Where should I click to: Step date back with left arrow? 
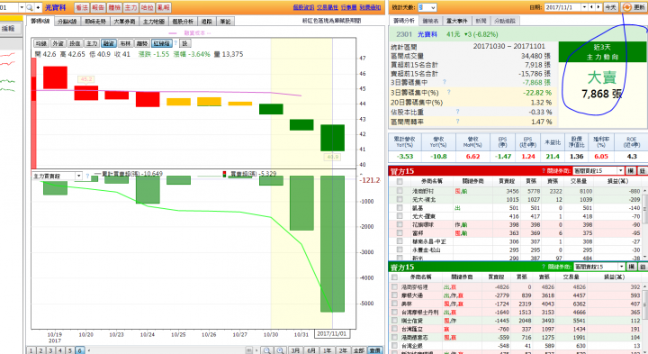click(592, 7)
